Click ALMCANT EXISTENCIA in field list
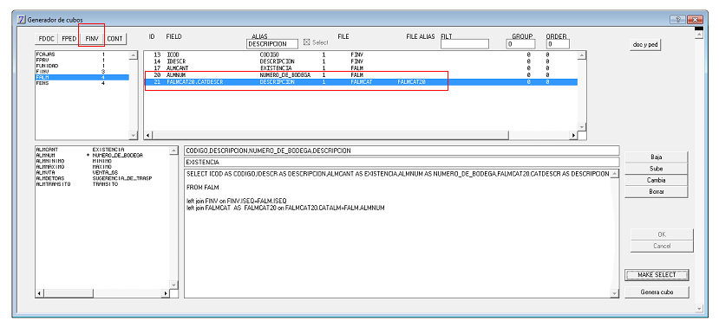This screenshot has height=327, width=719. 102,149
